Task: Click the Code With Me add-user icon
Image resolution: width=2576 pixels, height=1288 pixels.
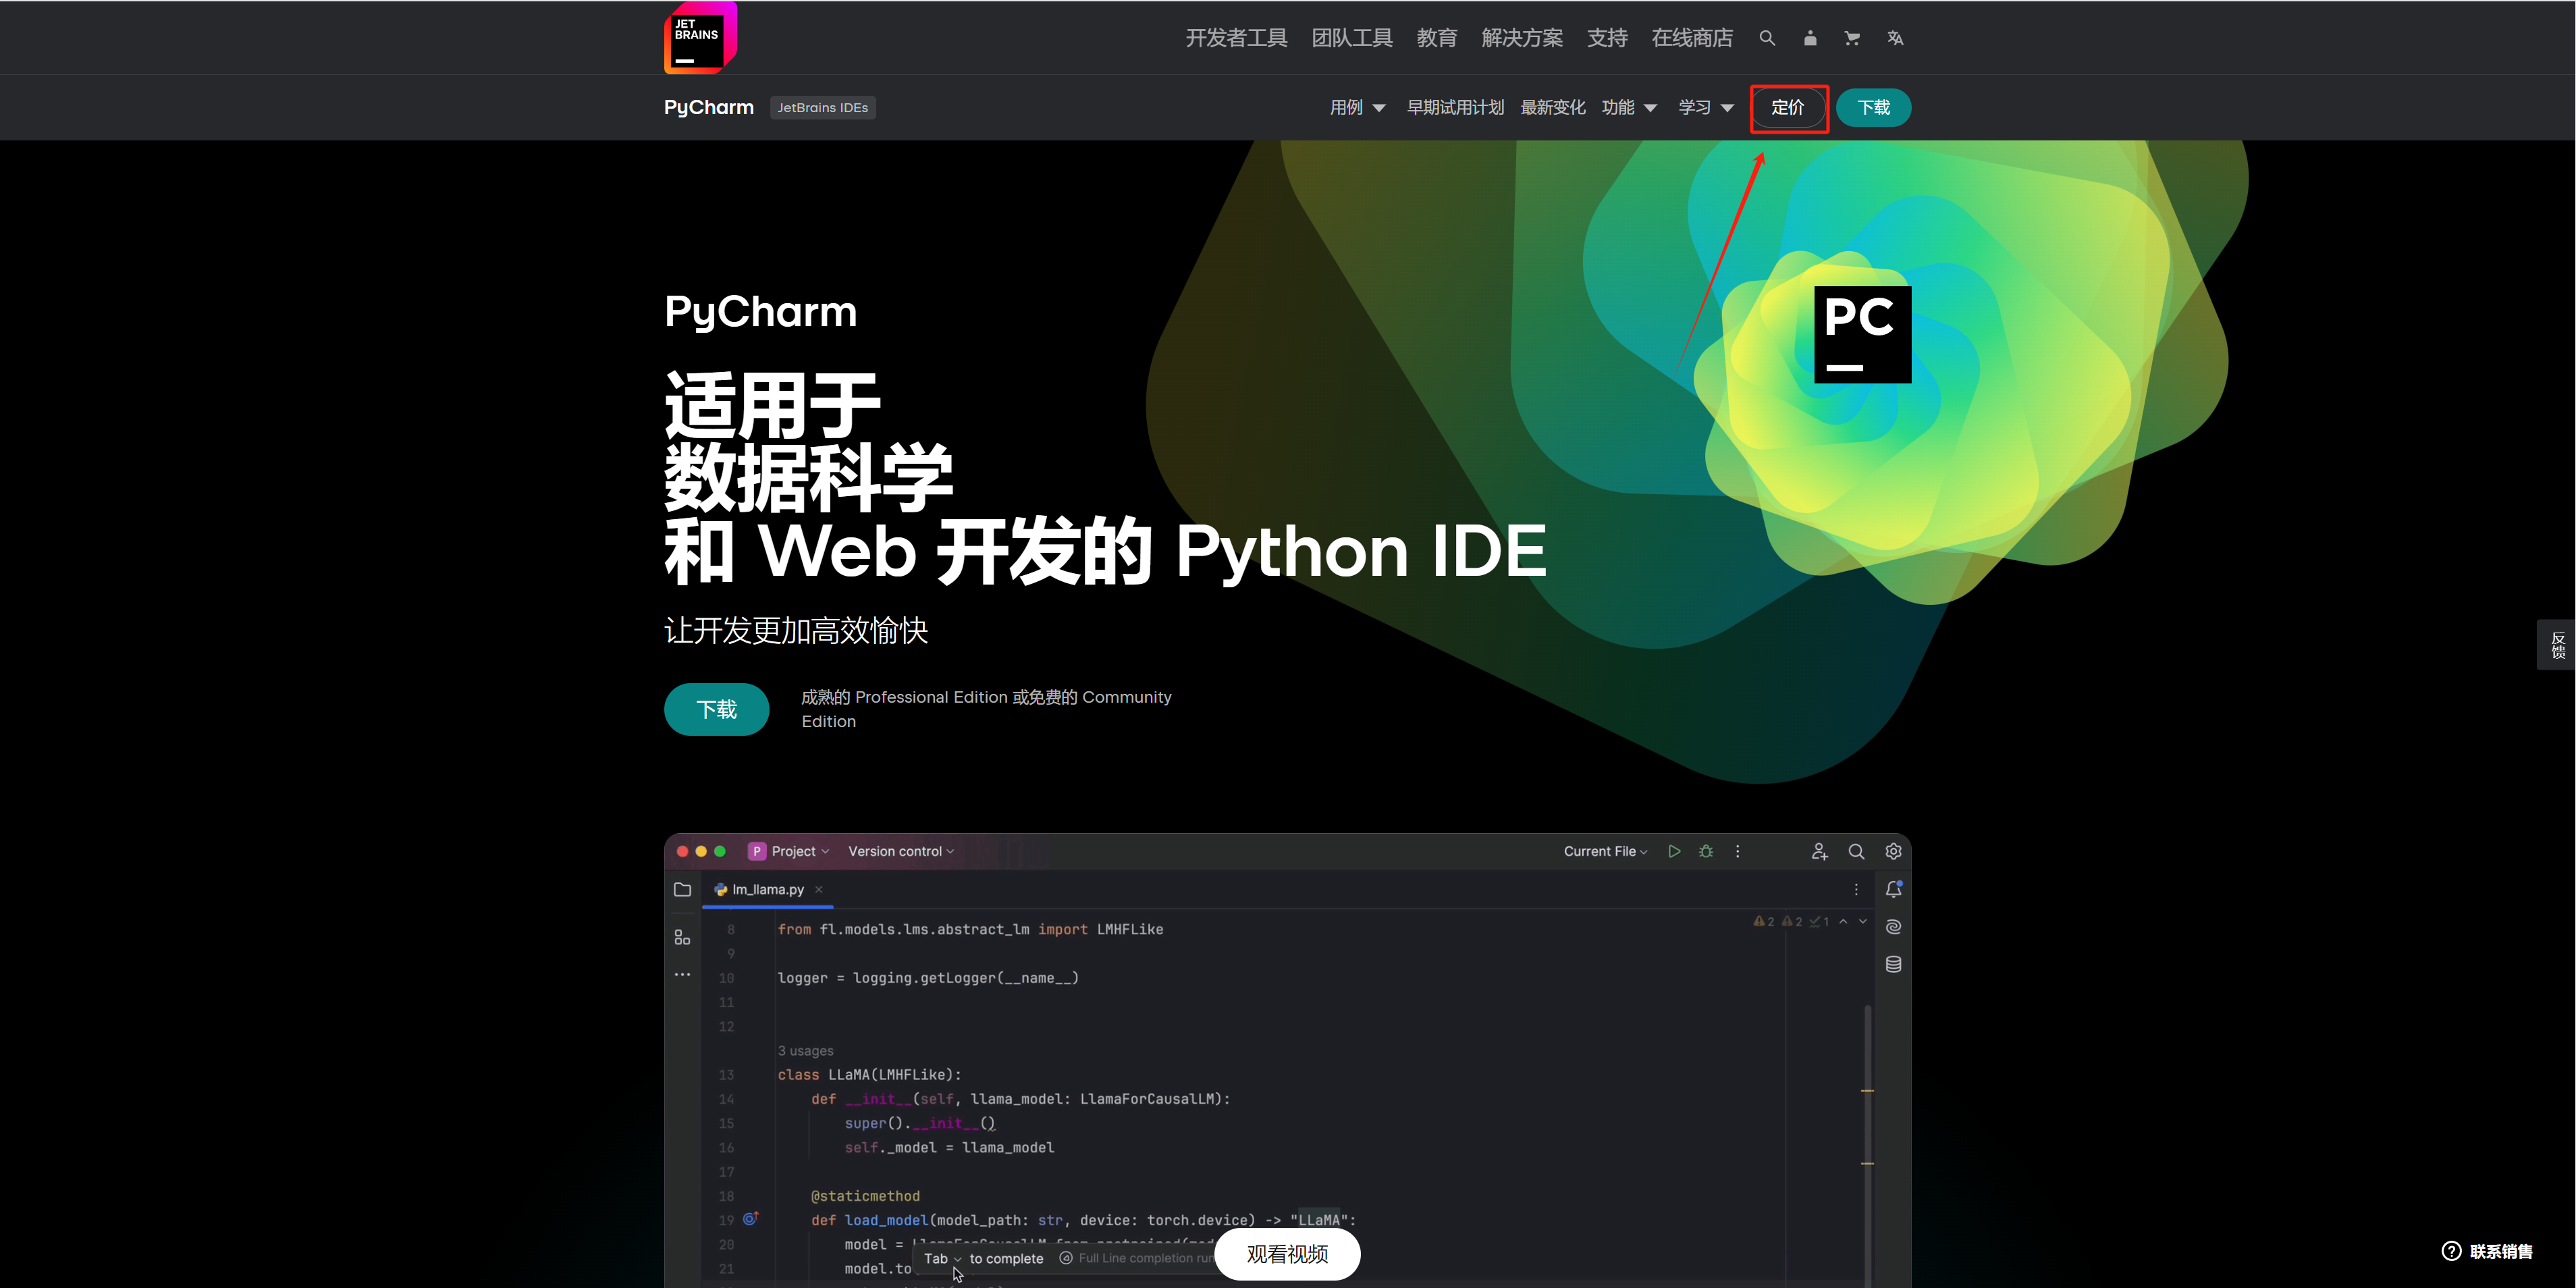Action: tap(1819, 851)
